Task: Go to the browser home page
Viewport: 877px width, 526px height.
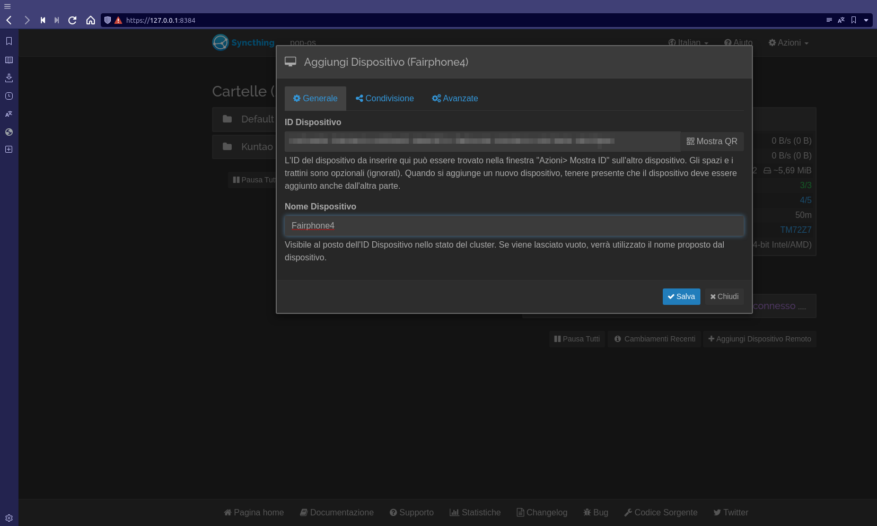Action: (x=91, y=20)
